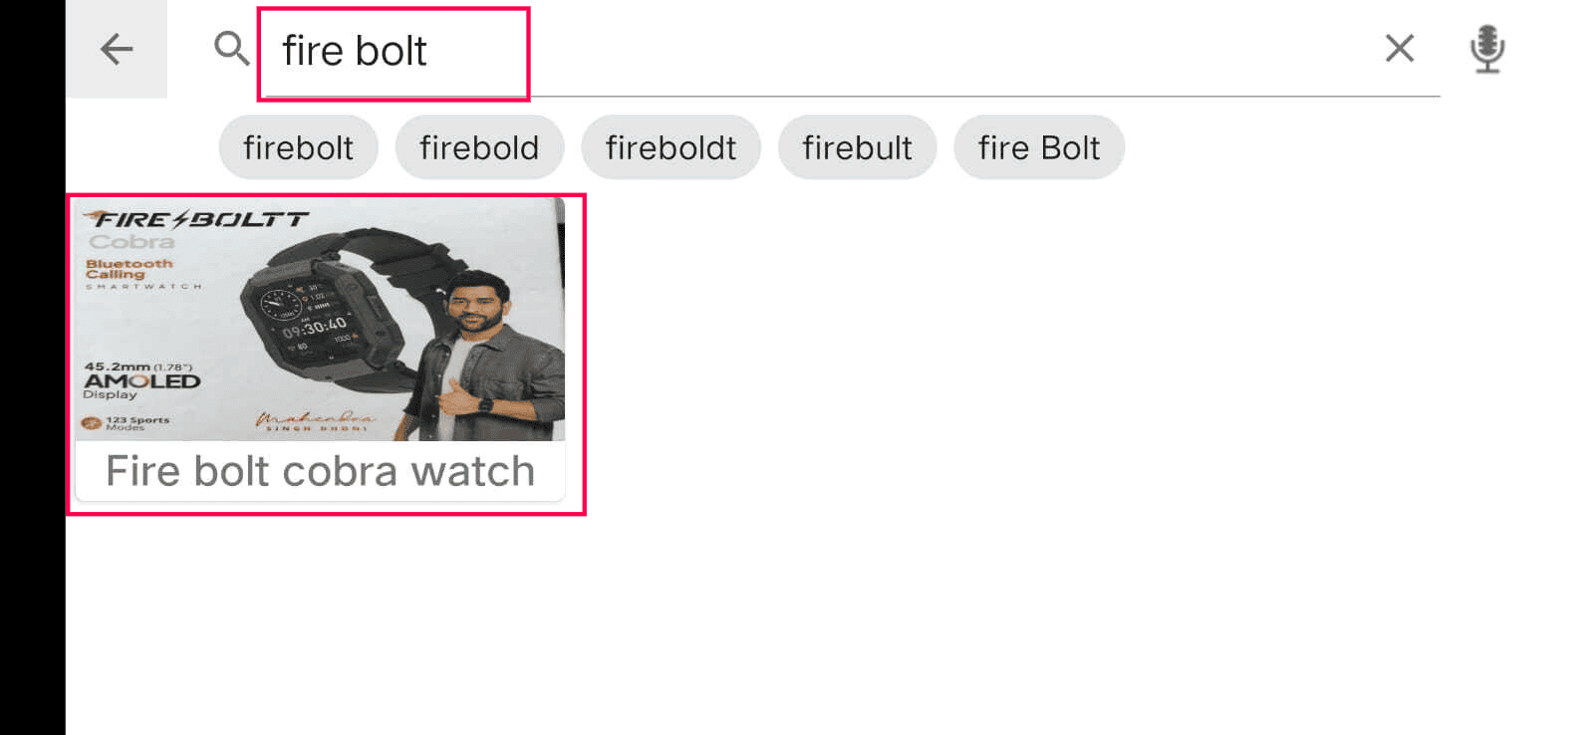The height and width of the screenshot is (735, 1594).
Task: Clear the search text with X
Action: pyautogui.click(x=1399, y=48)
